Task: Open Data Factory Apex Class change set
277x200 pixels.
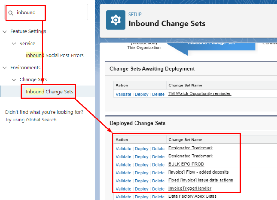Action: (192, 196)
